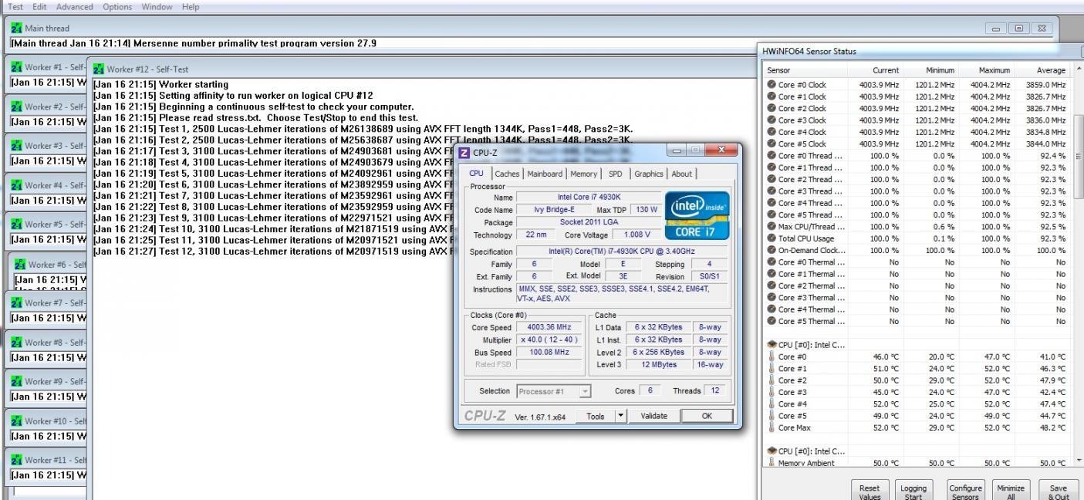Click the Core #0 Thread usage icon
Image resolution: width=1084 pixels, height=500 pixels.
click(x=772, y=156)
